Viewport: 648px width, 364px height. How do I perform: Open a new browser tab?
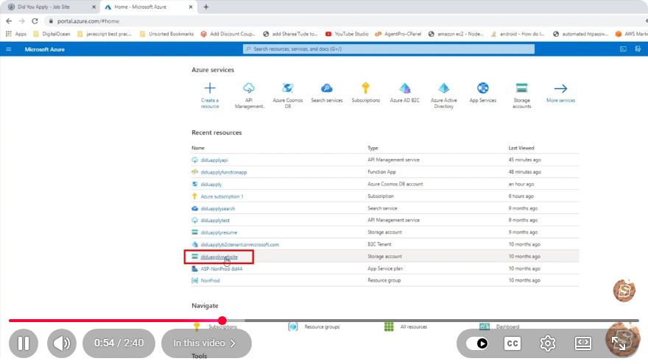pos(205,7)
